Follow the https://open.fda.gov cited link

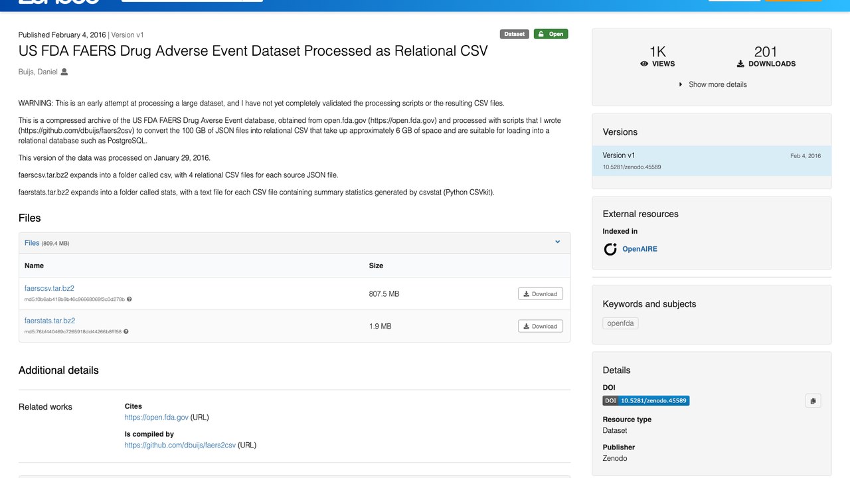pos(157,418)
